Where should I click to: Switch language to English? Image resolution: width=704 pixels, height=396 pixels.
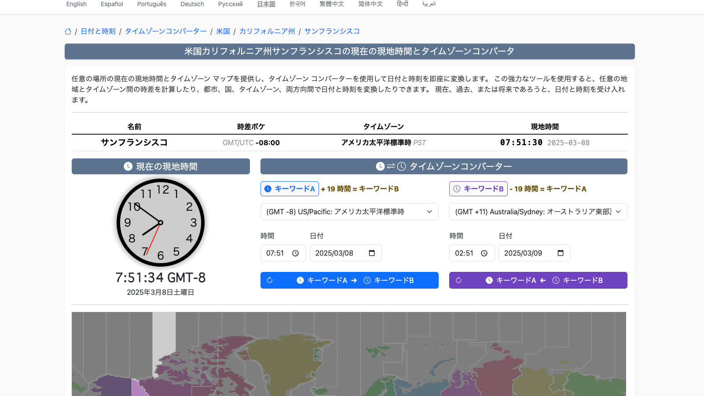[x=77, y=4]
